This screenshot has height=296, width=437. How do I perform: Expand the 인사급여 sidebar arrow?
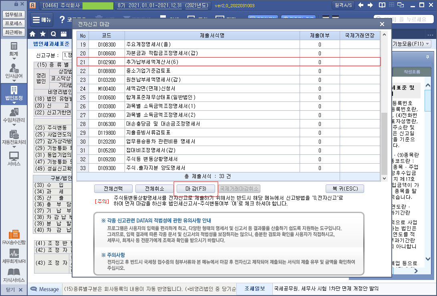click(x=14, y=81)
